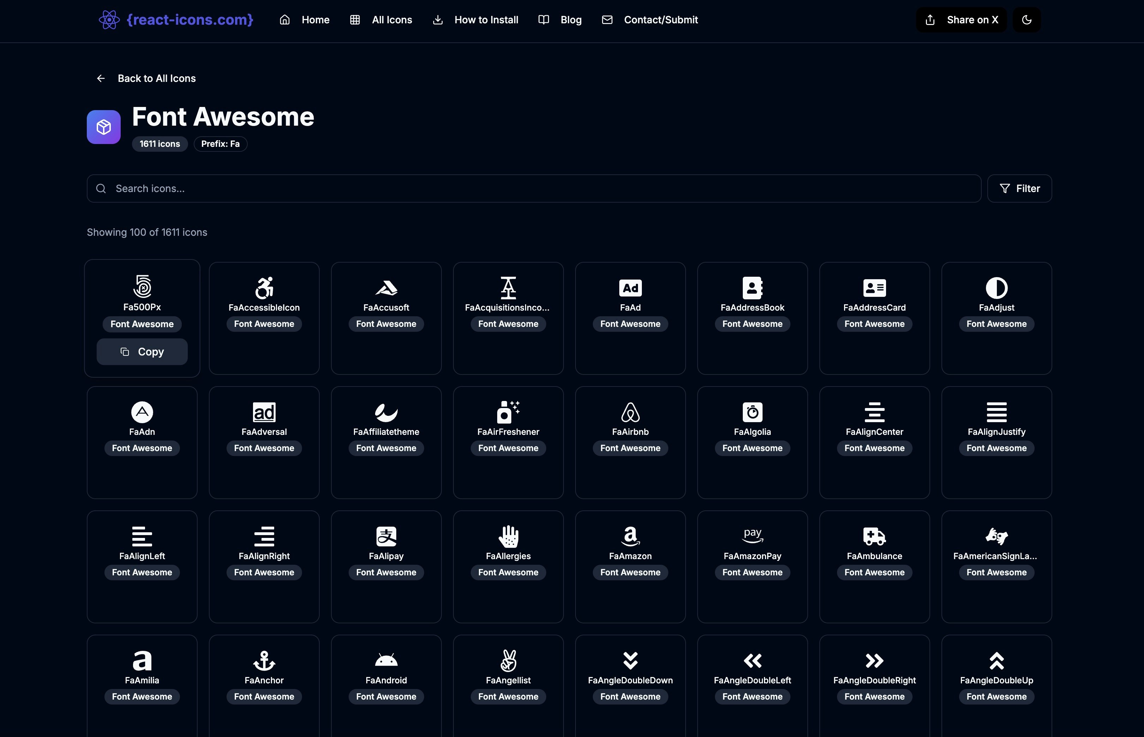
Task: Click the Font Awesome package cube icon
Action: pos(103,127)
